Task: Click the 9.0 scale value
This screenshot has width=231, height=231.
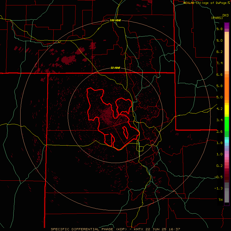Action: 219,40
